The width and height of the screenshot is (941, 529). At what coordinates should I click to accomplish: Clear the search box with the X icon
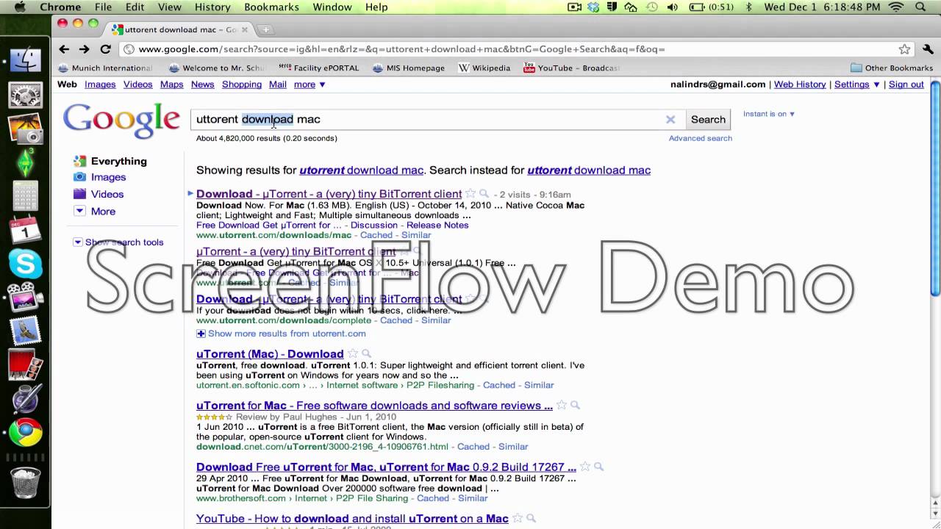670,119
